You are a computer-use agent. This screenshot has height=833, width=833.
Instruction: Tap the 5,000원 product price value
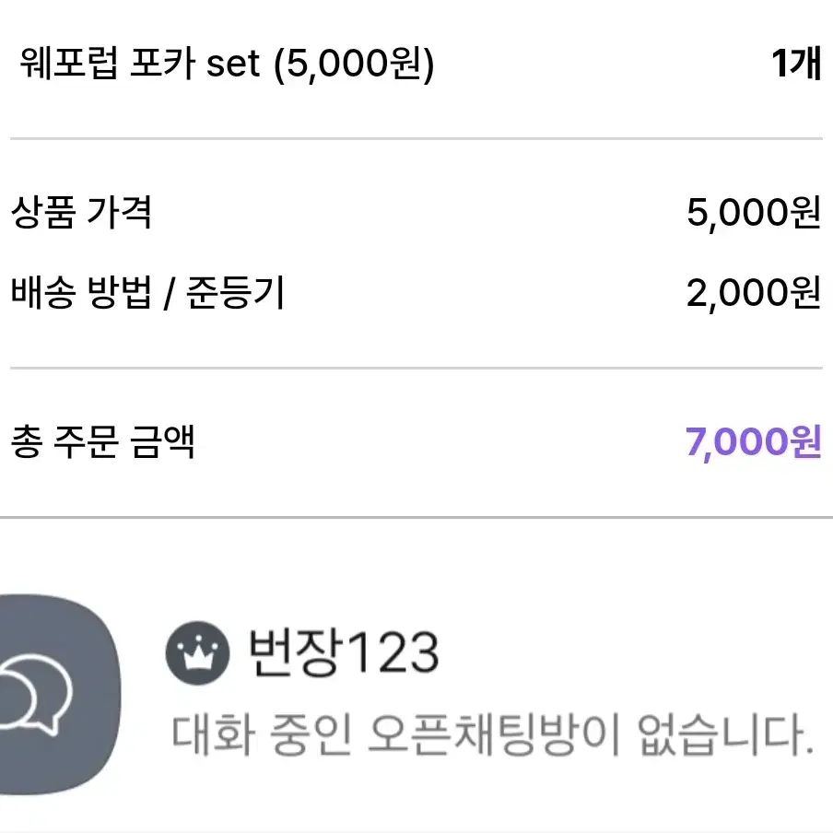[754, 213]
